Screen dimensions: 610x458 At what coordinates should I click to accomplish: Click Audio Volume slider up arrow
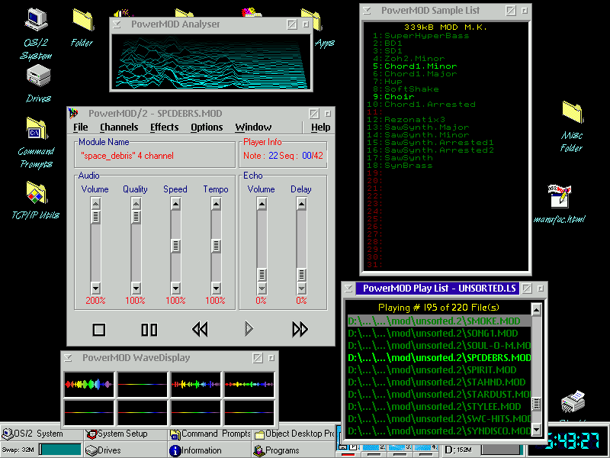click(x=96, y=204)
